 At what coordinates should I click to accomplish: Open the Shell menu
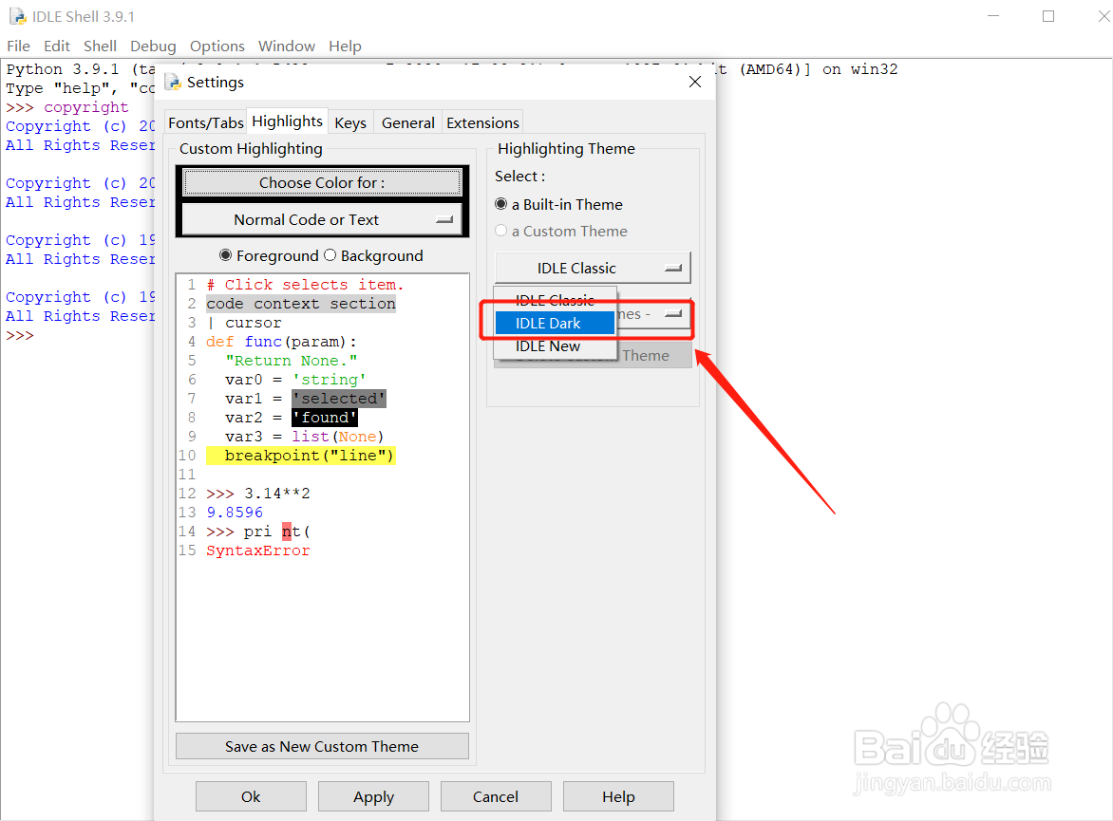click(x=100, y=47)
